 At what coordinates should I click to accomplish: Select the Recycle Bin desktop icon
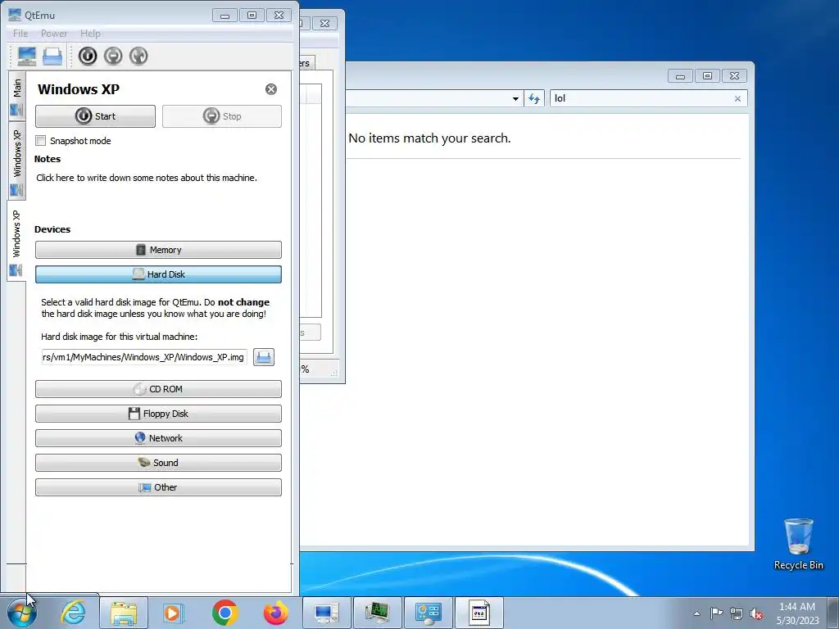click(x=798, y=544)
